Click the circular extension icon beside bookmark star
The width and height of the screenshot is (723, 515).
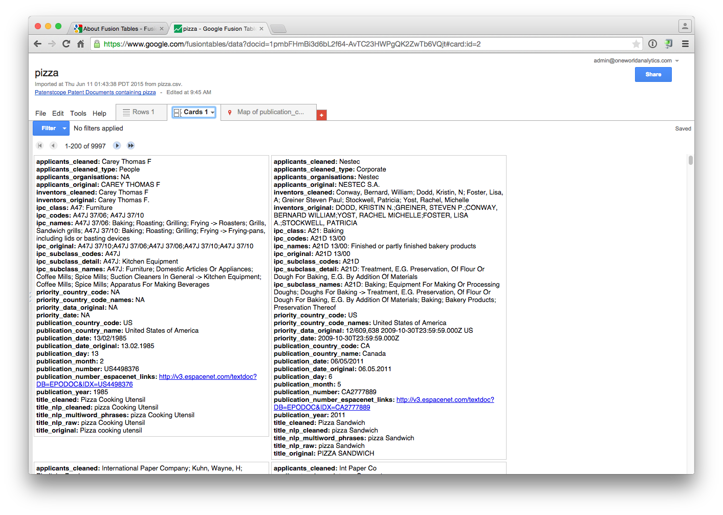(x=652, y=44)
